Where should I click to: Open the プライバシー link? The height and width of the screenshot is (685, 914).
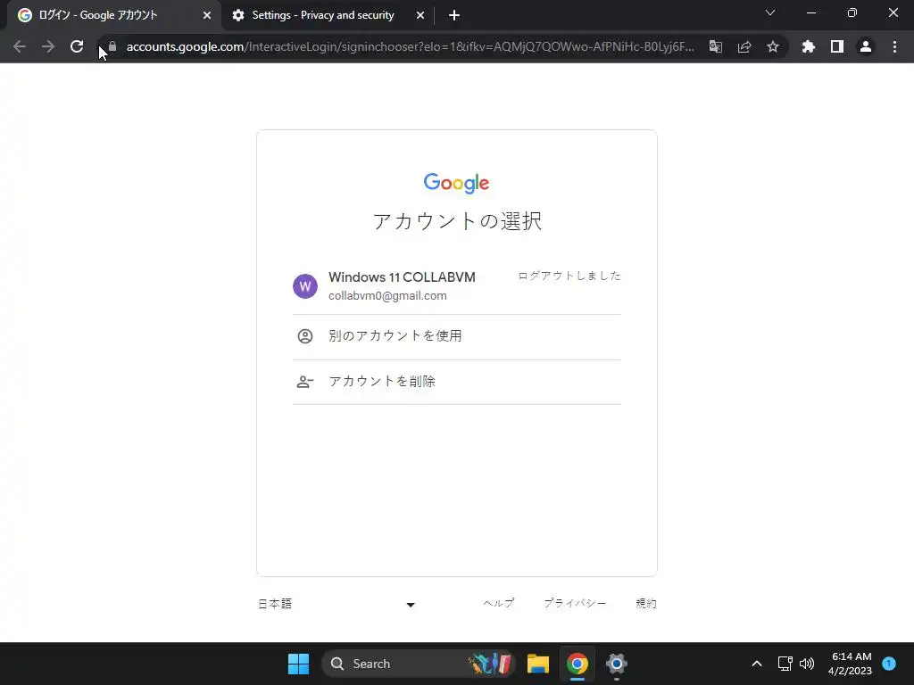point(575,604)
